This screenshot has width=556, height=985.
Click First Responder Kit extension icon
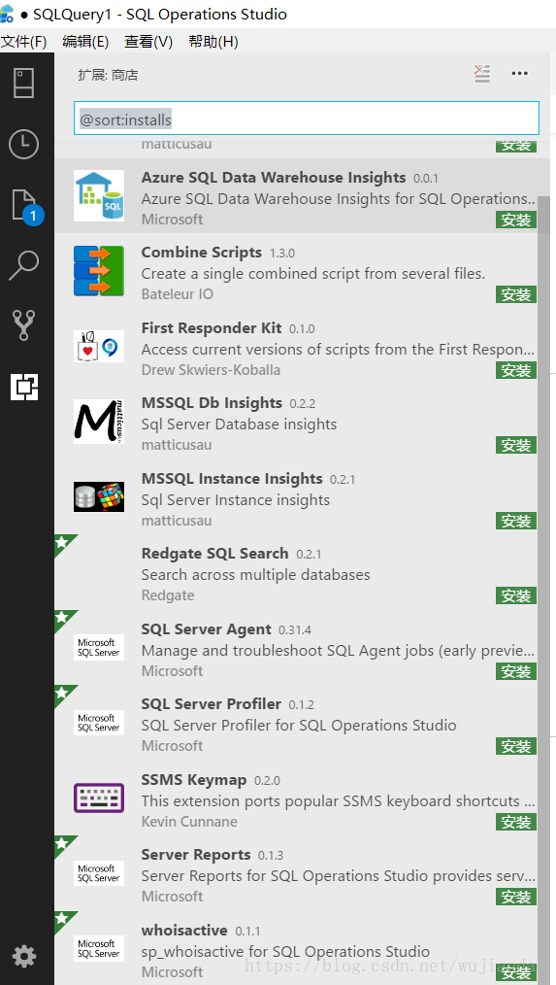(x=99, y=346)
